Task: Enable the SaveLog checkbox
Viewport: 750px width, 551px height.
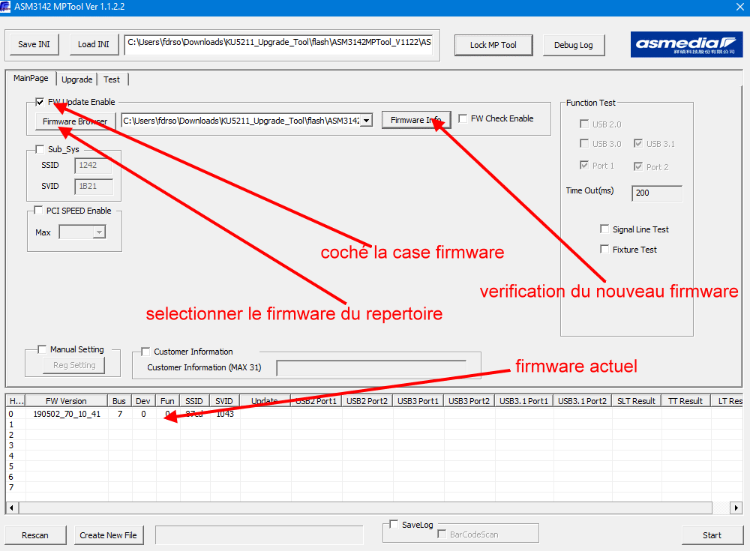Action: pos(394,524)
